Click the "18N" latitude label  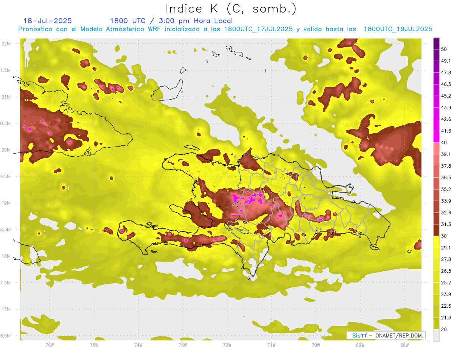coord(6,256)
